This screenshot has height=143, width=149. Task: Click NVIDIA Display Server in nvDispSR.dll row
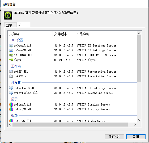click(x=93, y=109)
